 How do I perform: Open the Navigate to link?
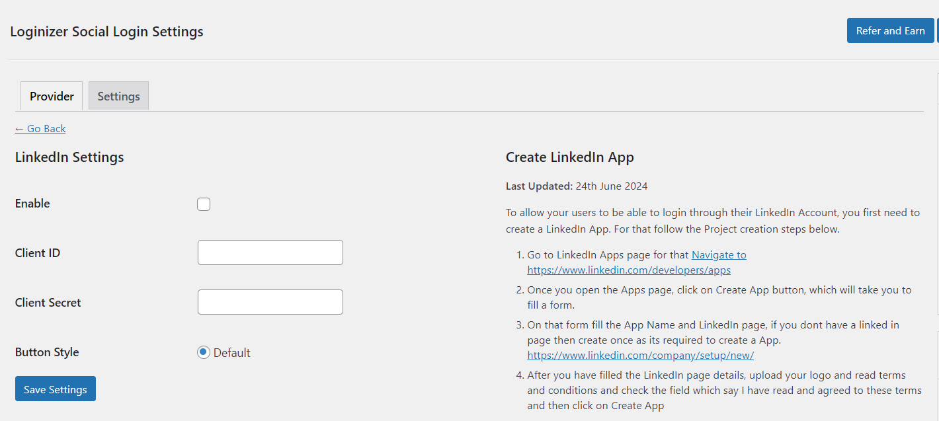(719, 254)
